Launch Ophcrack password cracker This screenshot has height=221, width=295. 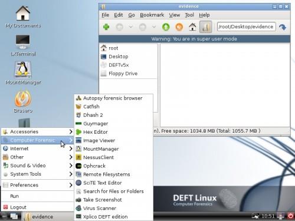[114, 166]
